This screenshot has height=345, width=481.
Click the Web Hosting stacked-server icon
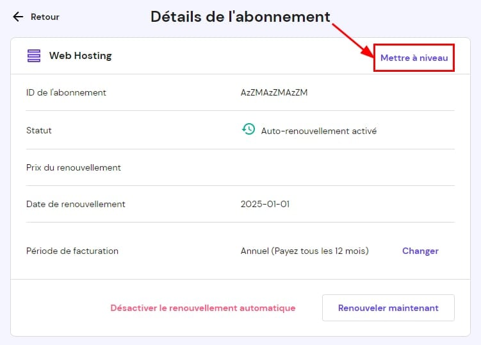click(34, 56)
